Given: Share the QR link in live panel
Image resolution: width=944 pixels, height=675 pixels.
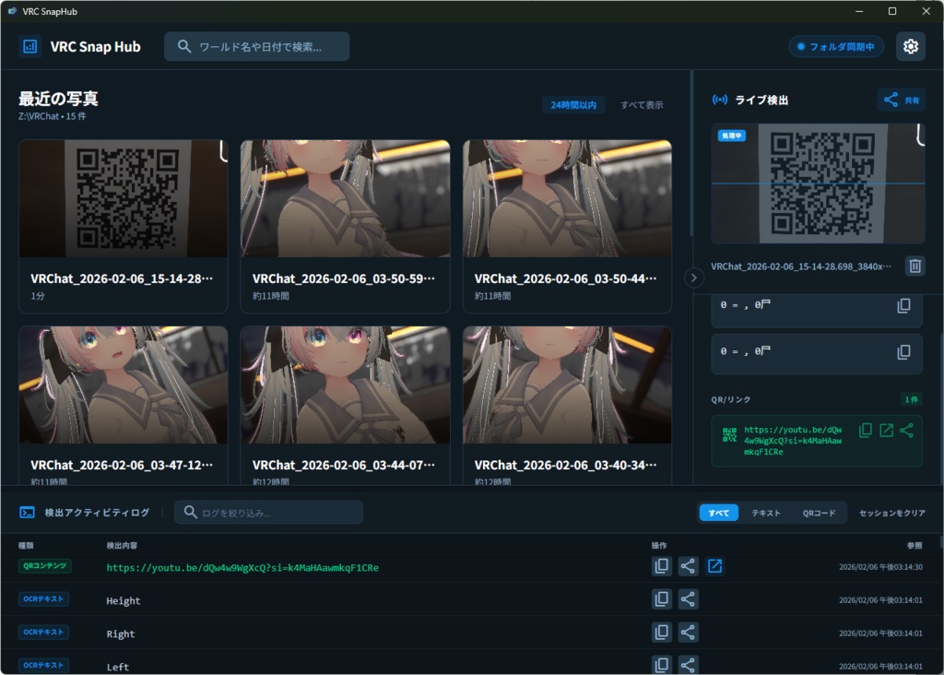Looking at the screenshot, I should coord(906,430).
